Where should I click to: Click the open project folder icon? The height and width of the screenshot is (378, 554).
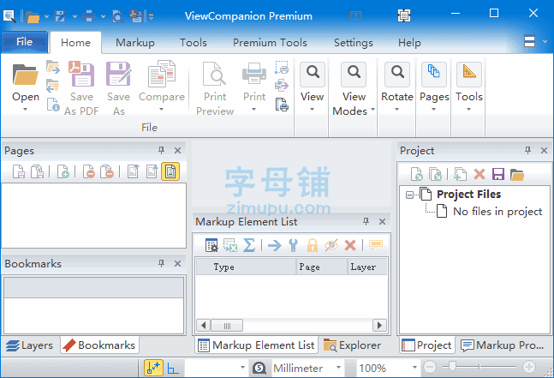pos(517,174)
